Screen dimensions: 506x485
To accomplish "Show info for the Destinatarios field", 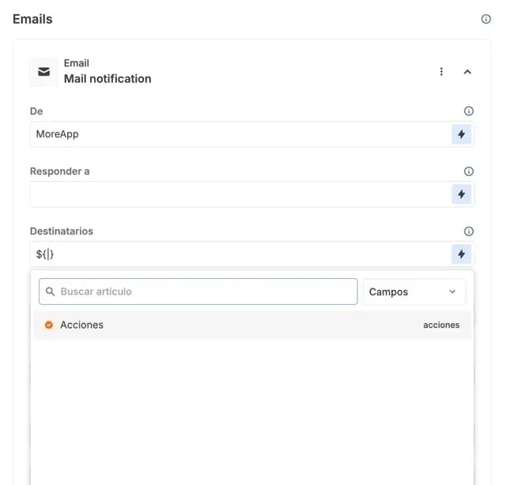I will click(x=469, y=231).
